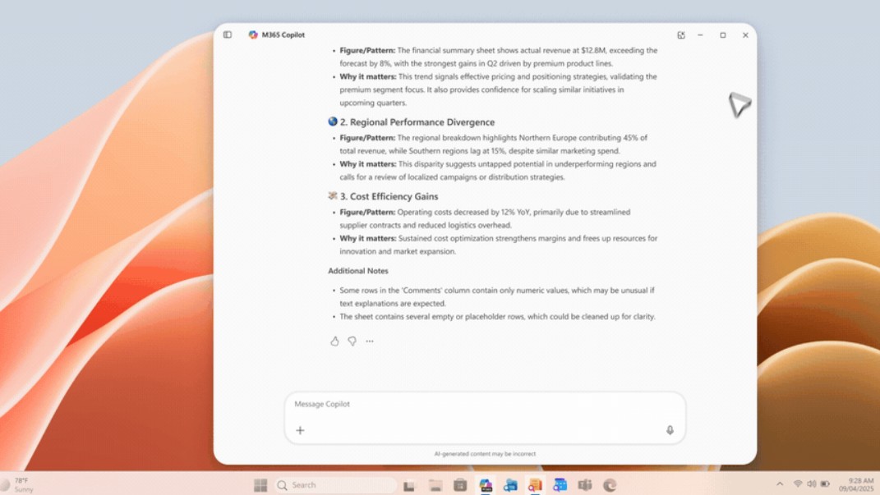
Task: Open more options for the response
Action: [x=370, y=341]
